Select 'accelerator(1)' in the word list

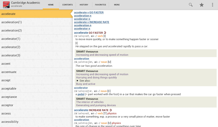coord(36,39)
